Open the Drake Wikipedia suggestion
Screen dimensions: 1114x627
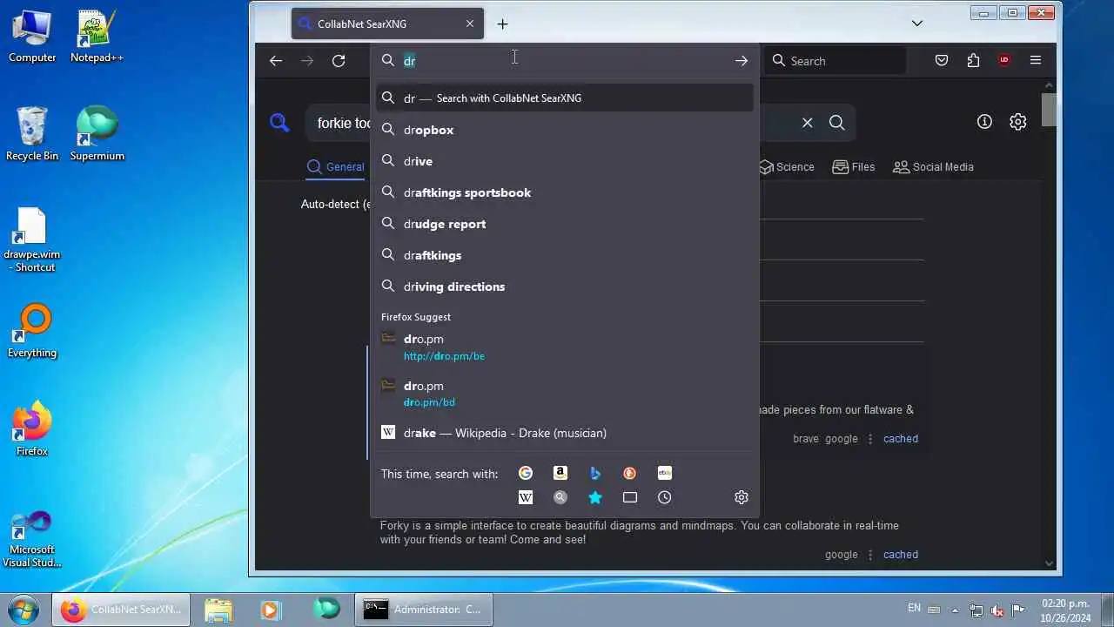tap(565, 433)
